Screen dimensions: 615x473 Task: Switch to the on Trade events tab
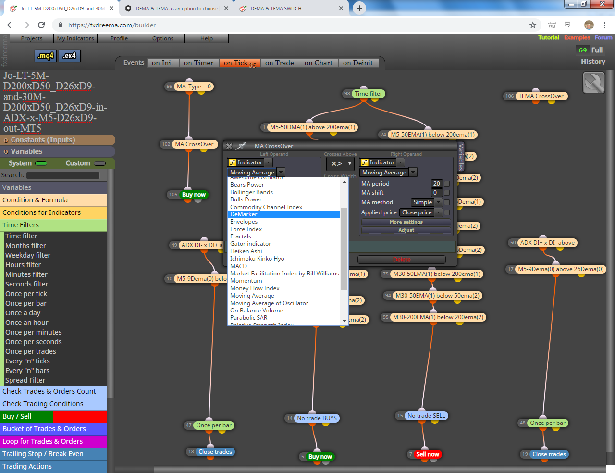279,63
